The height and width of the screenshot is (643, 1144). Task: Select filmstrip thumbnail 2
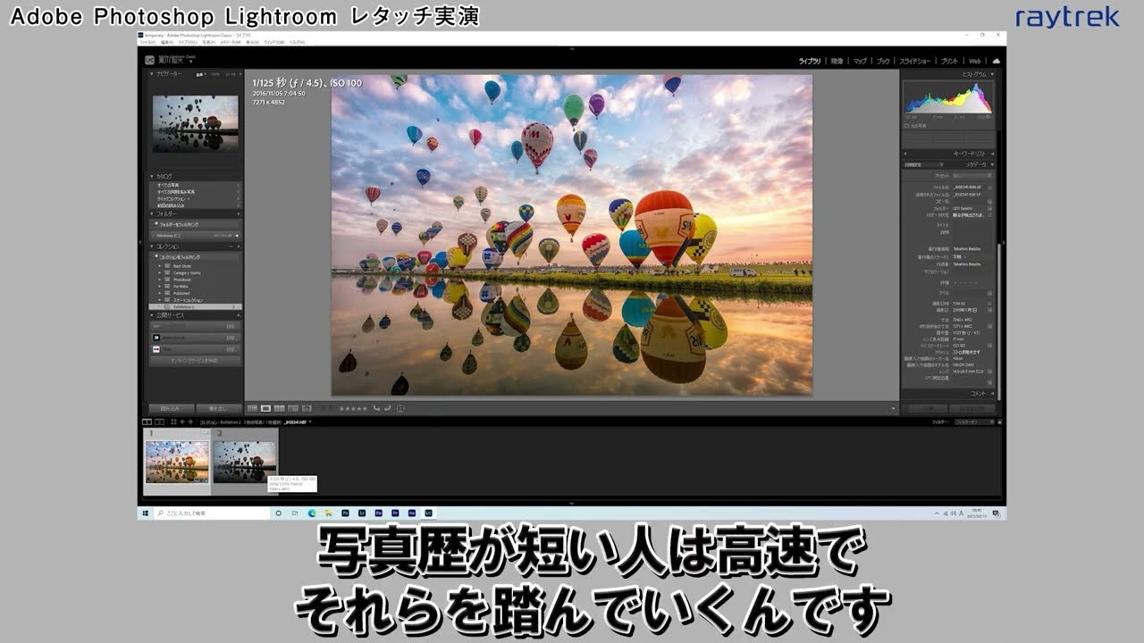coord(245,461)
